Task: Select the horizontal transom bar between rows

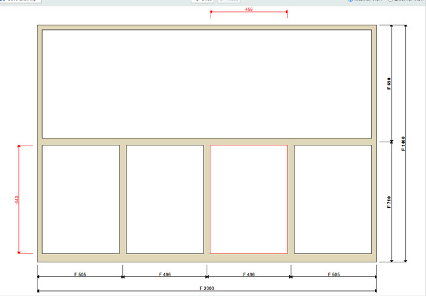Action: click(207, 141)
